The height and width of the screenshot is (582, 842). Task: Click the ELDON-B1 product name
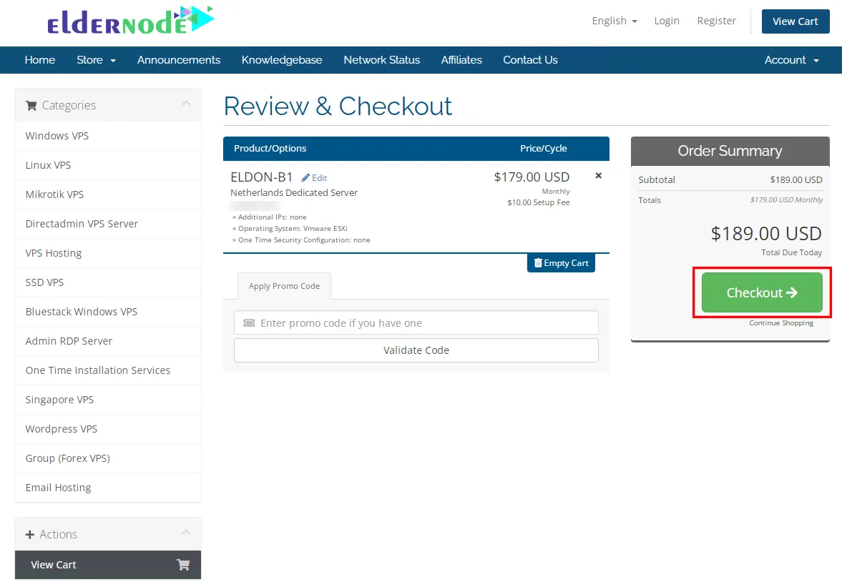(x=262, y=177)
